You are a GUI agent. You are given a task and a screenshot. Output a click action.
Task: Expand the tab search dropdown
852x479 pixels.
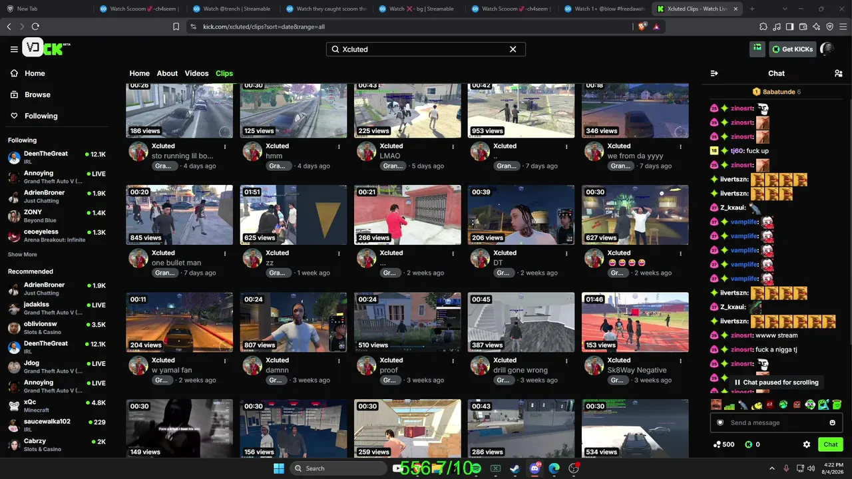click(x=785, y=9)
